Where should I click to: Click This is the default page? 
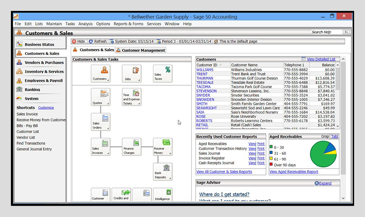(x=236, y=42)
